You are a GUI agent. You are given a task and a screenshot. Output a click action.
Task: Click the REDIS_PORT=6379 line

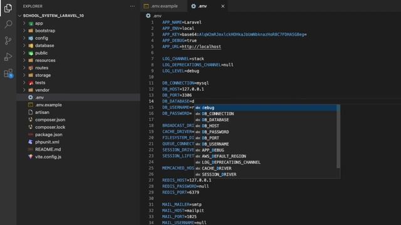pyautogui.click(x=180, y=192)
